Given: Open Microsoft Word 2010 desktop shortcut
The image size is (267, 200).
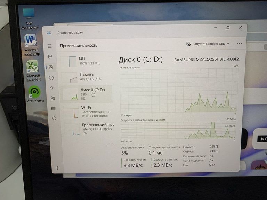Looking at the screenshot, I should pos(31,44).
